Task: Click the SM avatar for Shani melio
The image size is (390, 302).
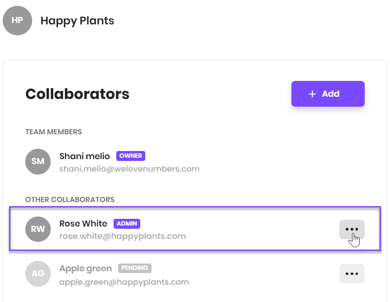Action: click(x=38, y=161)
